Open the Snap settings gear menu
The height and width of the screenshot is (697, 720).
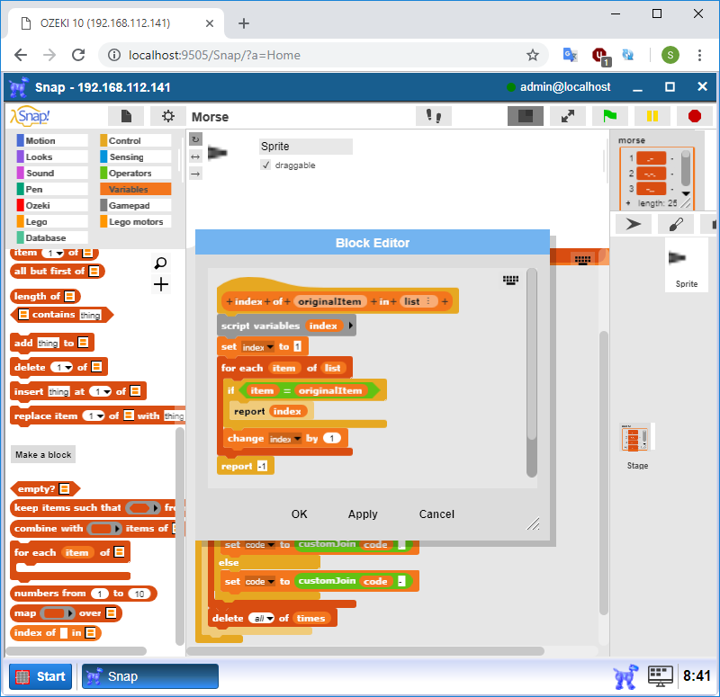click(168, 116)
